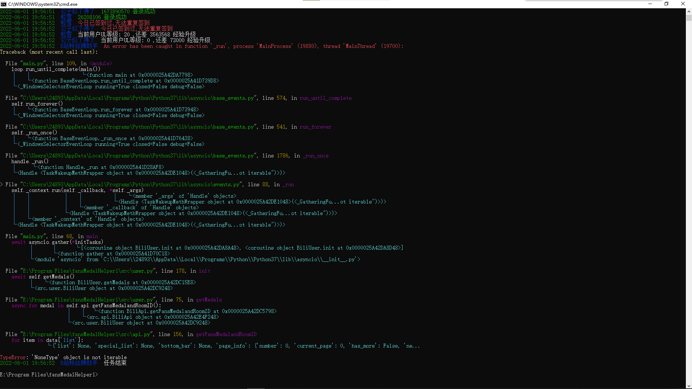
Task: Click the 'loop.run_until_complete(main())' line
Action: pos(56,69)
